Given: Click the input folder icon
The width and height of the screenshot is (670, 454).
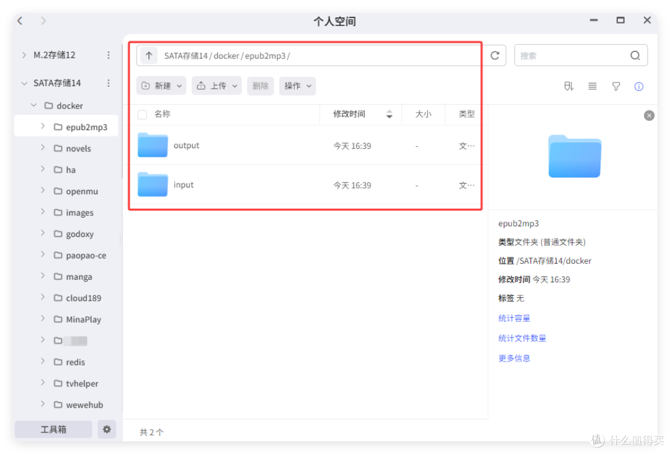Looking at the screenshot, I should 153,184.
